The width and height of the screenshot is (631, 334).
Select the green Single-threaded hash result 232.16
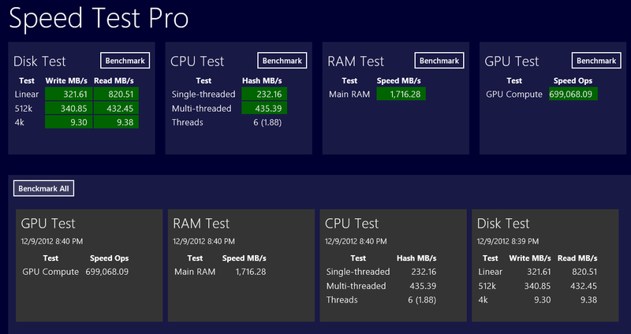click(x=263, y=94)
